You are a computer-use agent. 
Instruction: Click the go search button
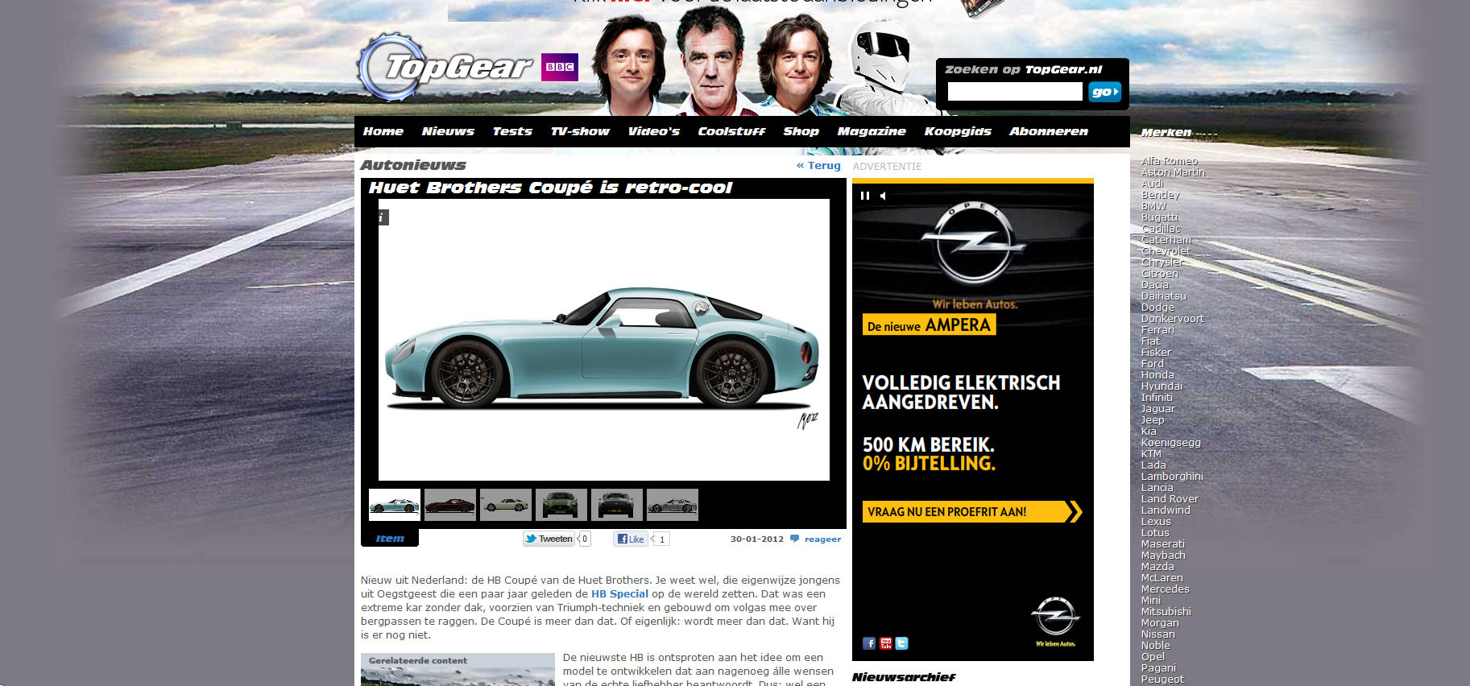click(x=1104, y=92)
